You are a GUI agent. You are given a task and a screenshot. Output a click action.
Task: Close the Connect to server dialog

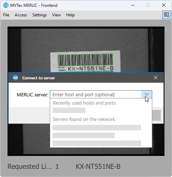156,78
